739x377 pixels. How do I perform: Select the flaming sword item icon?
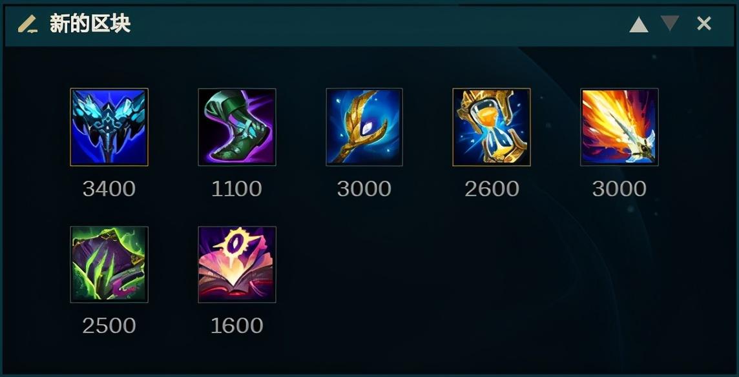click(619, 127)
